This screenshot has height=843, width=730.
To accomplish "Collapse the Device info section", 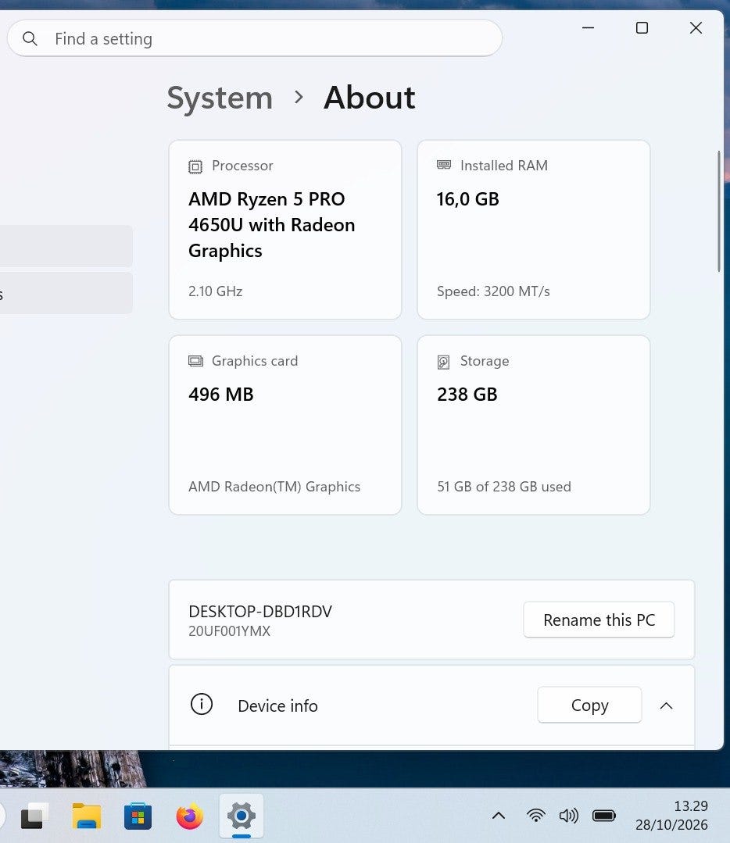I will 666,705.
